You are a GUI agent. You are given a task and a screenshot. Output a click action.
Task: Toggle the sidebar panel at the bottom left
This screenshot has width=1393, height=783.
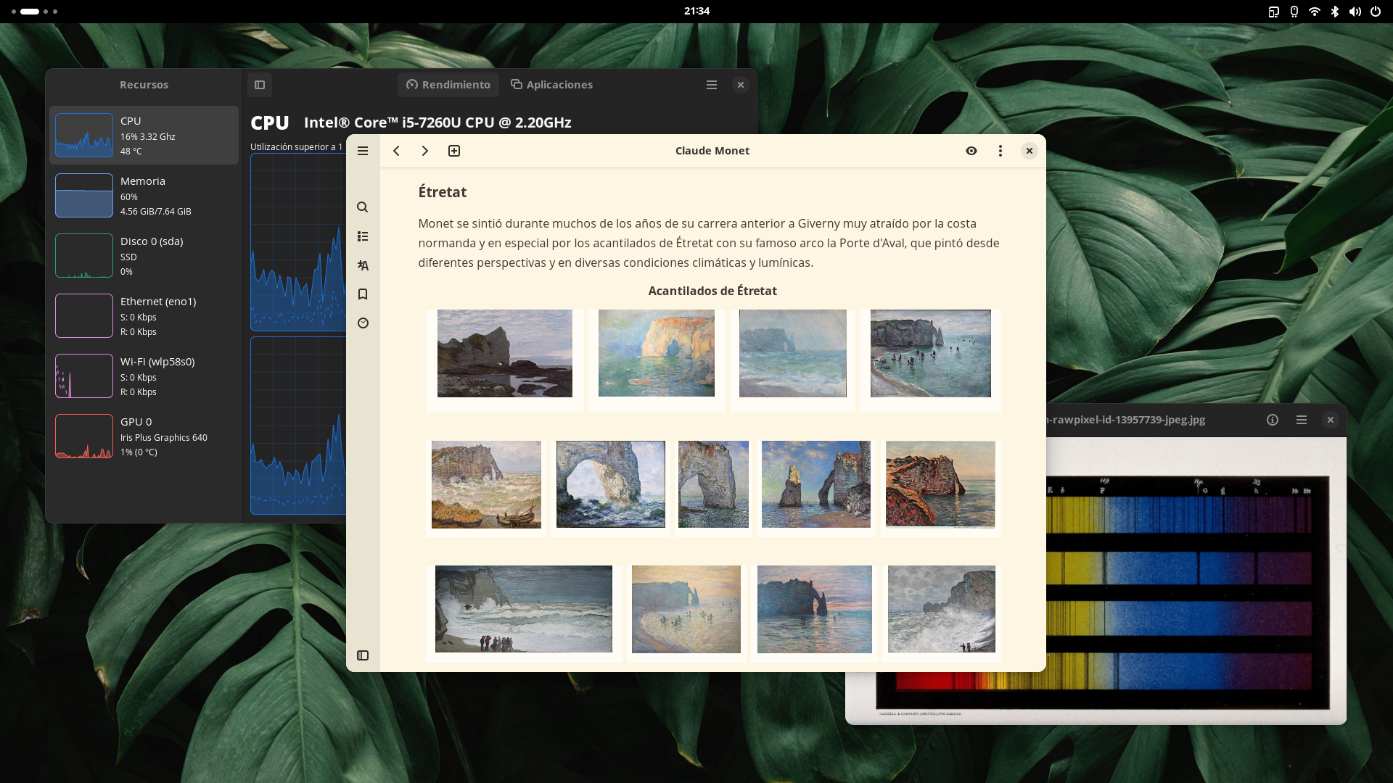coord(363,655)
